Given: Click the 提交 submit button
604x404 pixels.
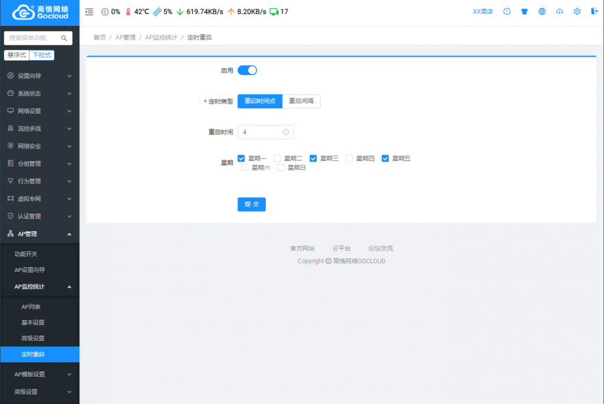Looking at the screenshot, I should point(252,204).
